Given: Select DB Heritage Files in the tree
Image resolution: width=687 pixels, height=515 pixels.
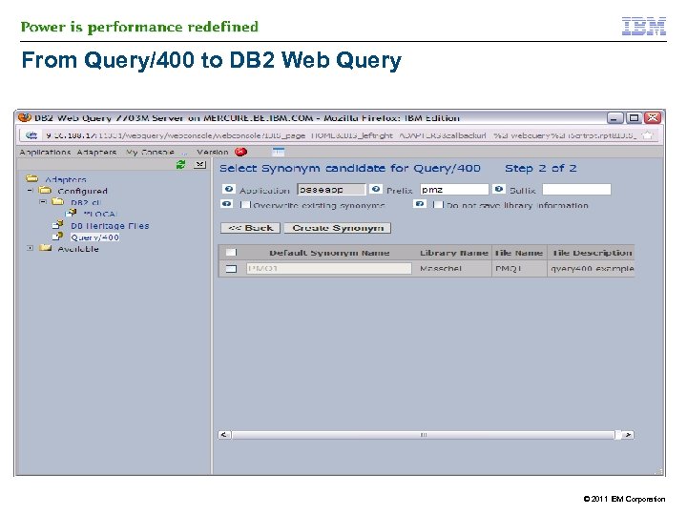Looking at the screenshot, I should click(x=110, y=225).
